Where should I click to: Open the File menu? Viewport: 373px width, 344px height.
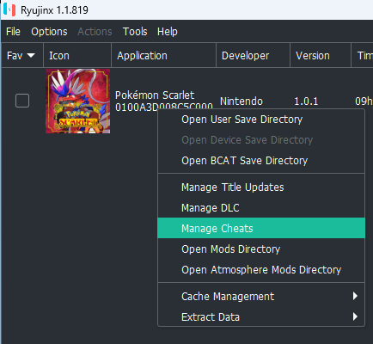[13, 32]
